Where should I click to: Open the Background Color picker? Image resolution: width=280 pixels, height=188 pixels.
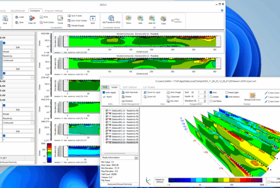coord(252,97)
